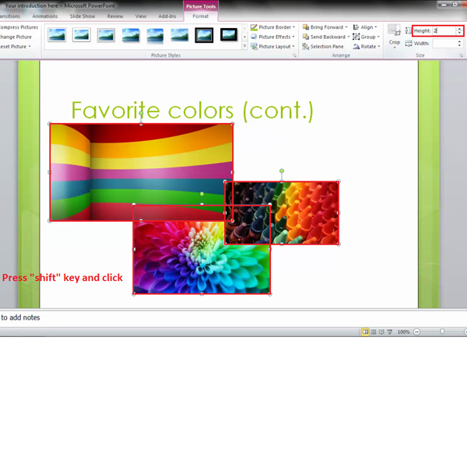Viewport: 467px width, 467px height.
Task: Select the Crop tool icon
Action: (394, 30)
